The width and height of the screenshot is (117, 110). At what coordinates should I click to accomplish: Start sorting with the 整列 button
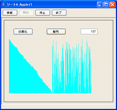(56, 32)
